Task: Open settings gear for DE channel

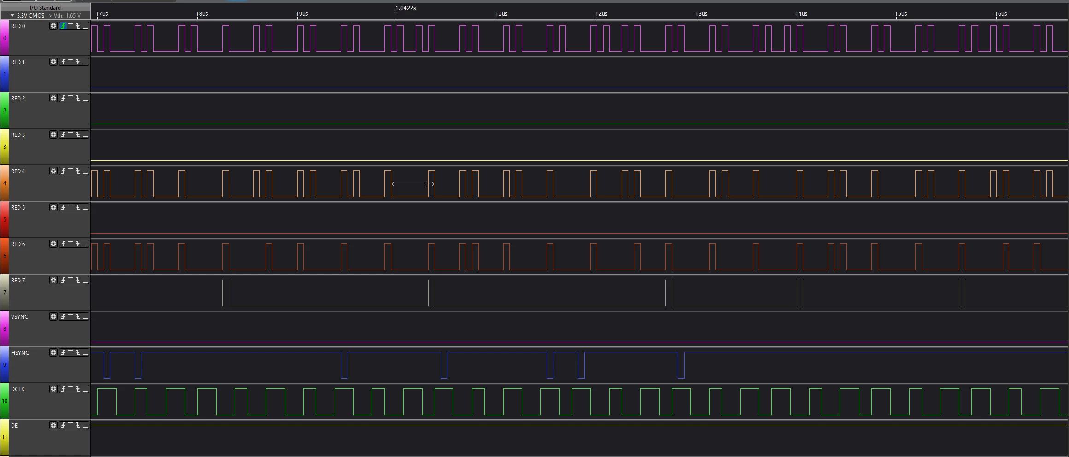Action: click(x=53, y=426)
